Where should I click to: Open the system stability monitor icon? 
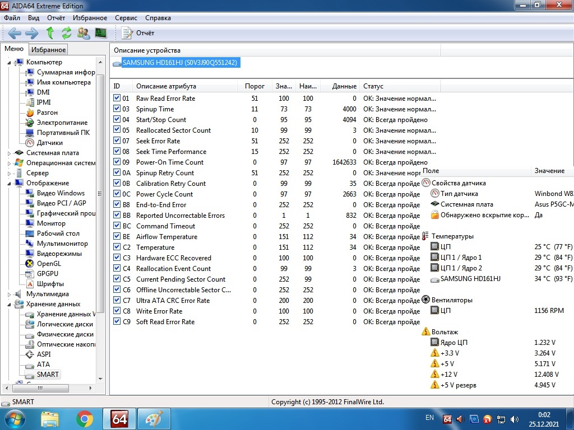tap(101, 33)
